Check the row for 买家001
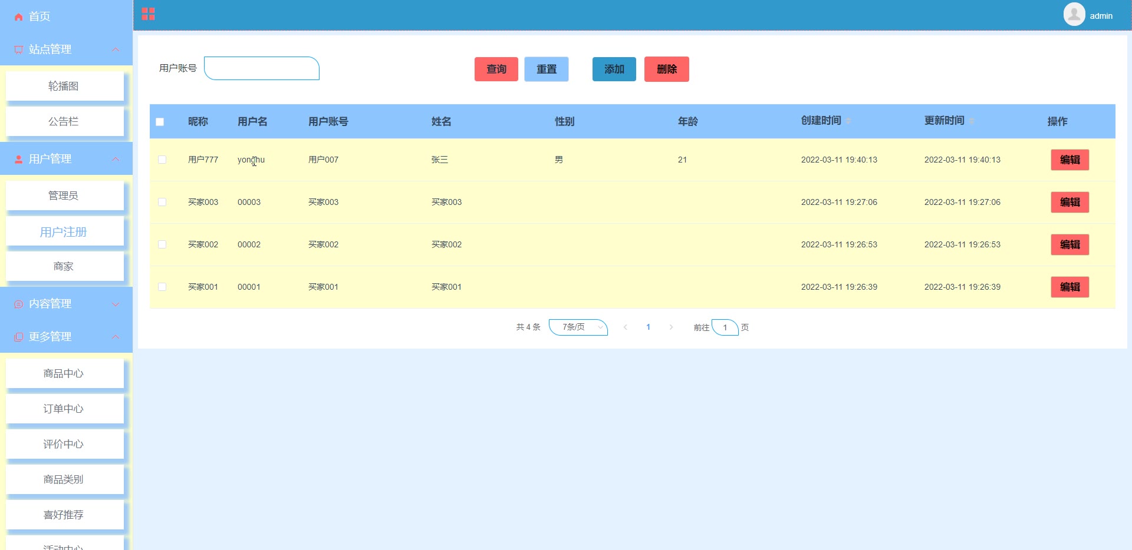Viewport: 1132px width, 550px height. coord(162,287)
